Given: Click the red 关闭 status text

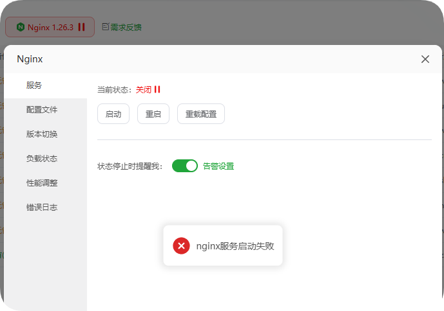Looking at the screenshot, I should (144, 90).
